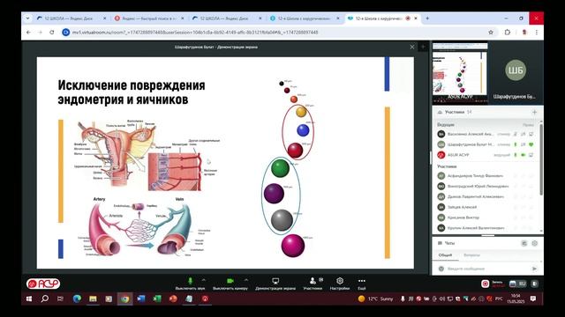Viewport: 565px width, 317px height.
Task: Select the ASUR АСУР presenter row
Action: point(486,155)
